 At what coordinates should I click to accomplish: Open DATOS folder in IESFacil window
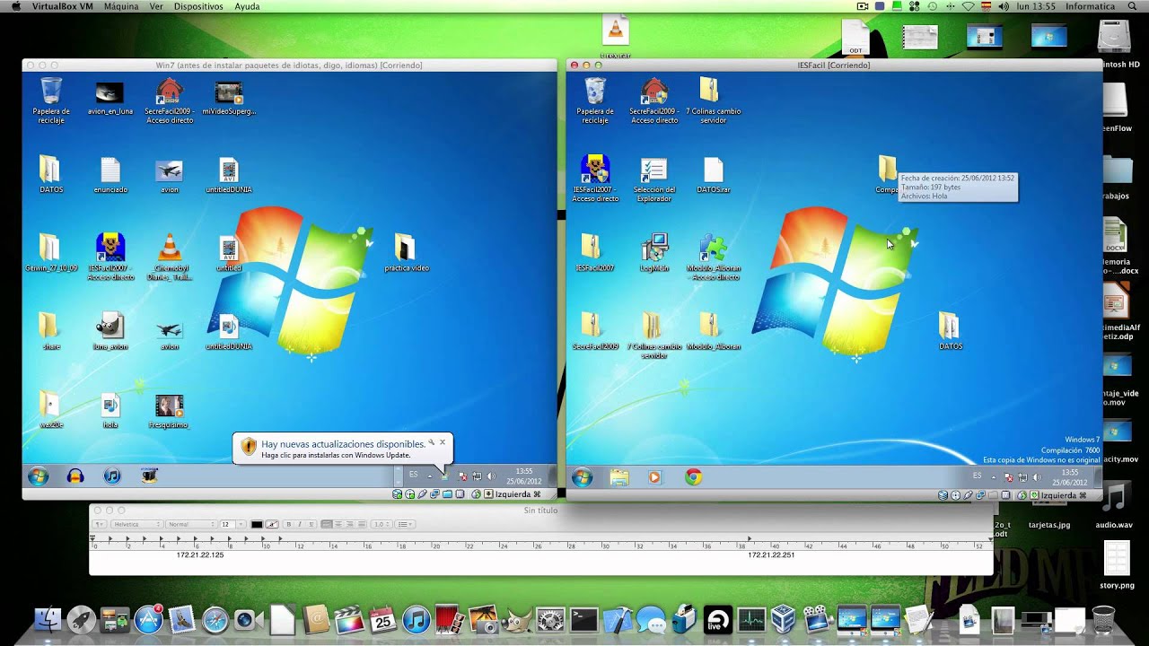click(950, 331)
